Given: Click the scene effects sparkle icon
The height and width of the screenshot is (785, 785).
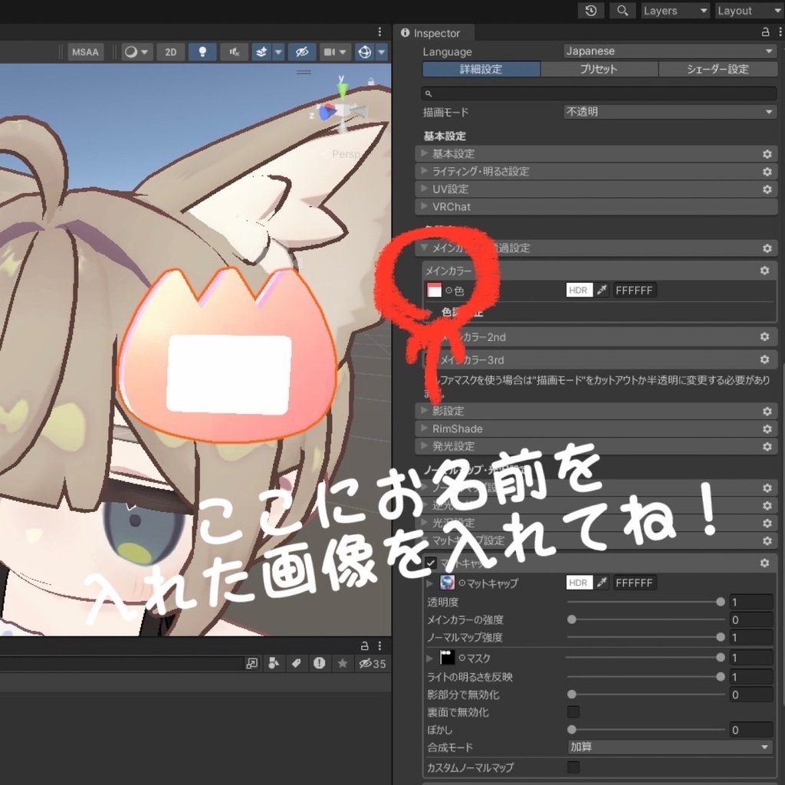Looking at the screenshot, I should [261, 52].
